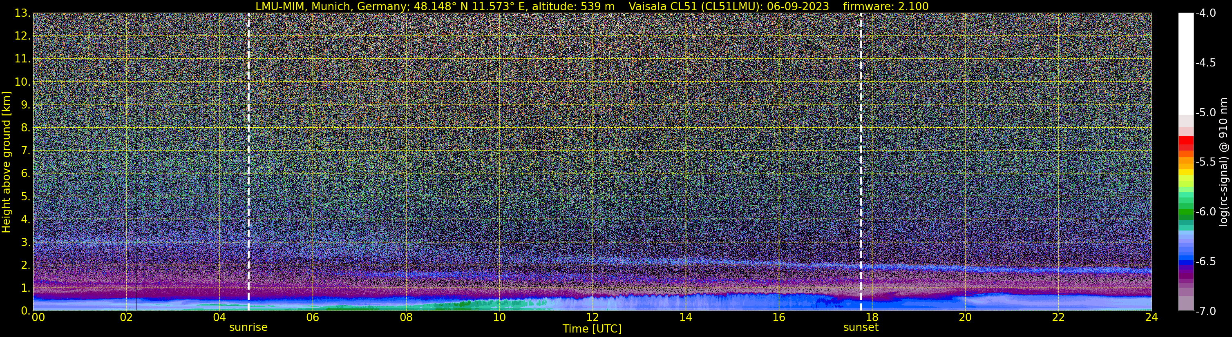Click the time axis tick label '10'

[x=499, y=317]
